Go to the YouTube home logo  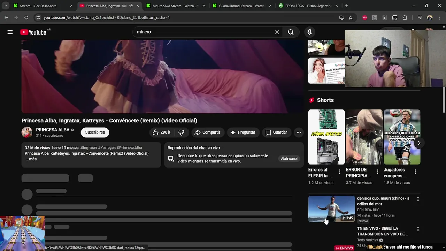[x=33, y=32]
